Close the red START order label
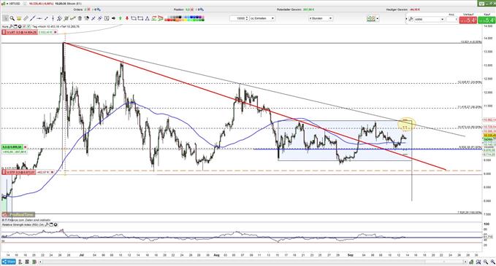This screenshot has height=266, width=496. click(56, 32)
